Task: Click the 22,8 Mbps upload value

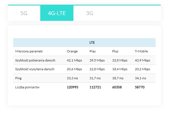Action: point(97,69)
